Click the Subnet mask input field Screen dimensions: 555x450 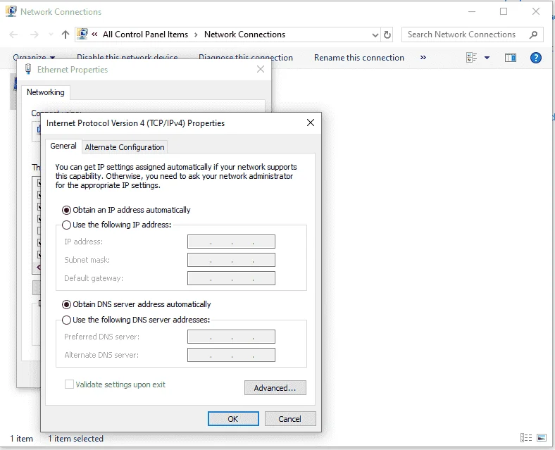[231, 260]
